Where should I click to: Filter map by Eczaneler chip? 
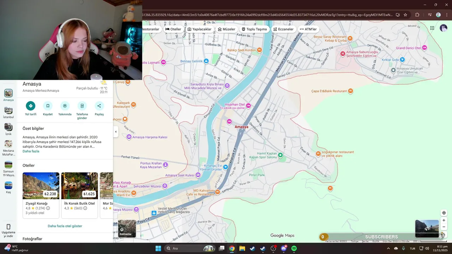(x=284, y=29)
